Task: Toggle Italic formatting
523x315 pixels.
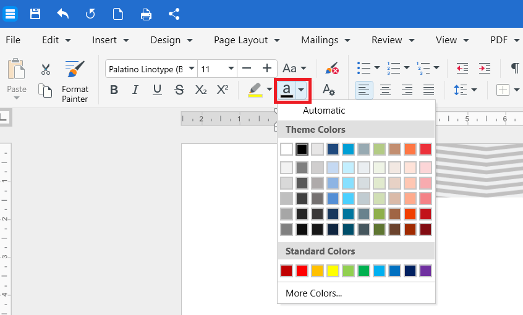Action: pos(135,90)
